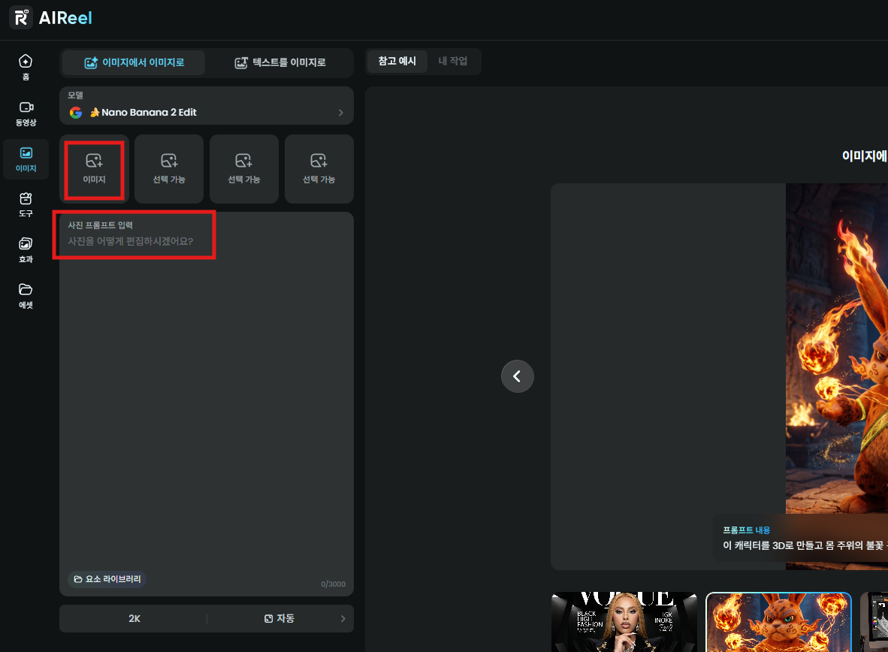Open the Effects (효과) sidebar section
Screen dimensions: 888x652
click(x=26, y=250)
